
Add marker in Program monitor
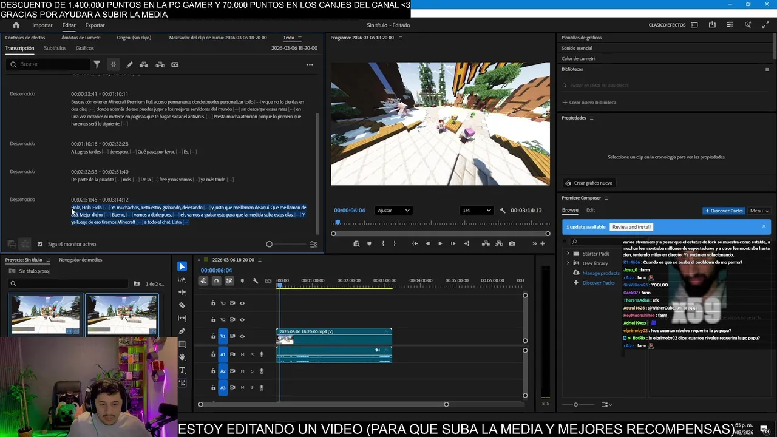(369, 243)
